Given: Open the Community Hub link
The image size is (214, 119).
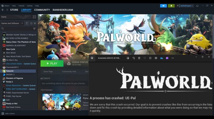Looking at the screenshot, I should [69, 71].
